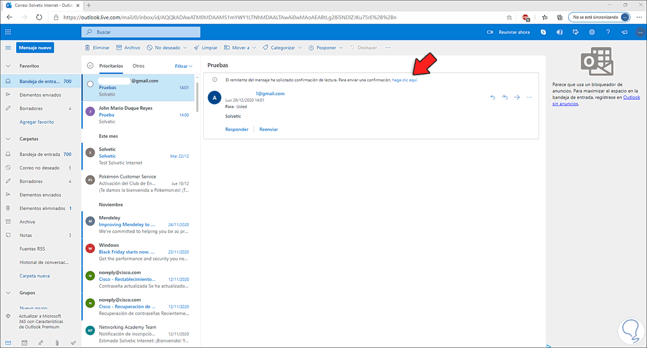
Task: Switch to Calendar in bottom bar
Action: click(x=24, y=343)
